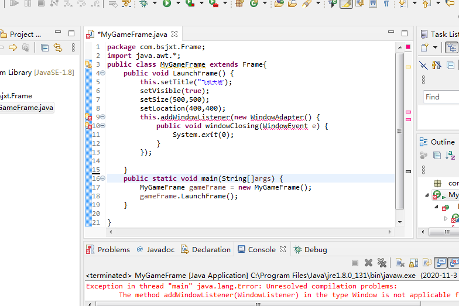Screen dimensions: 459x306
Task: Click the Previous Annotation arrow icon
Action: pyautogui.click(x=426, y=4)
